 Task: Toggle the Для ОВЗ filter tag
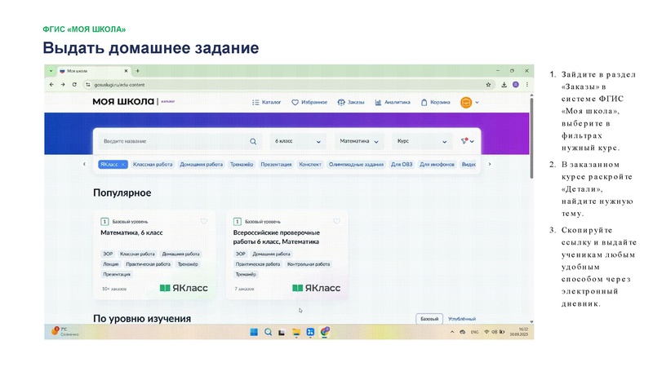tap(402, 165)
